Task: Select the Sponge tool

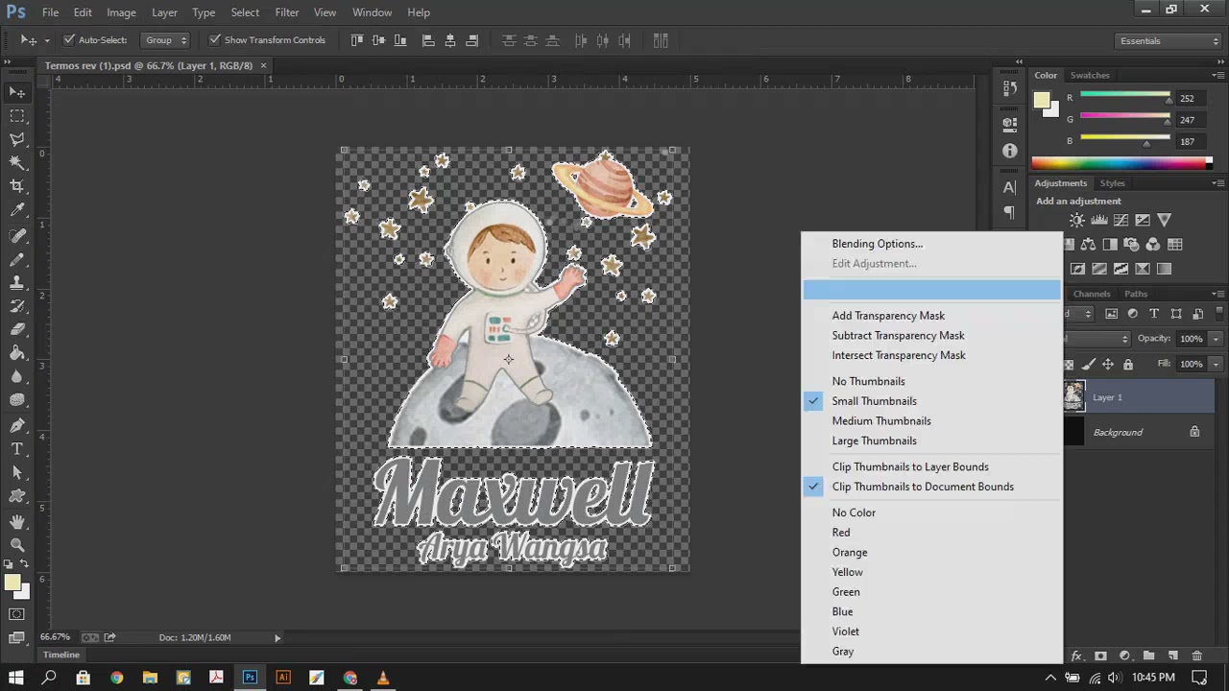Action: [17, 401]
